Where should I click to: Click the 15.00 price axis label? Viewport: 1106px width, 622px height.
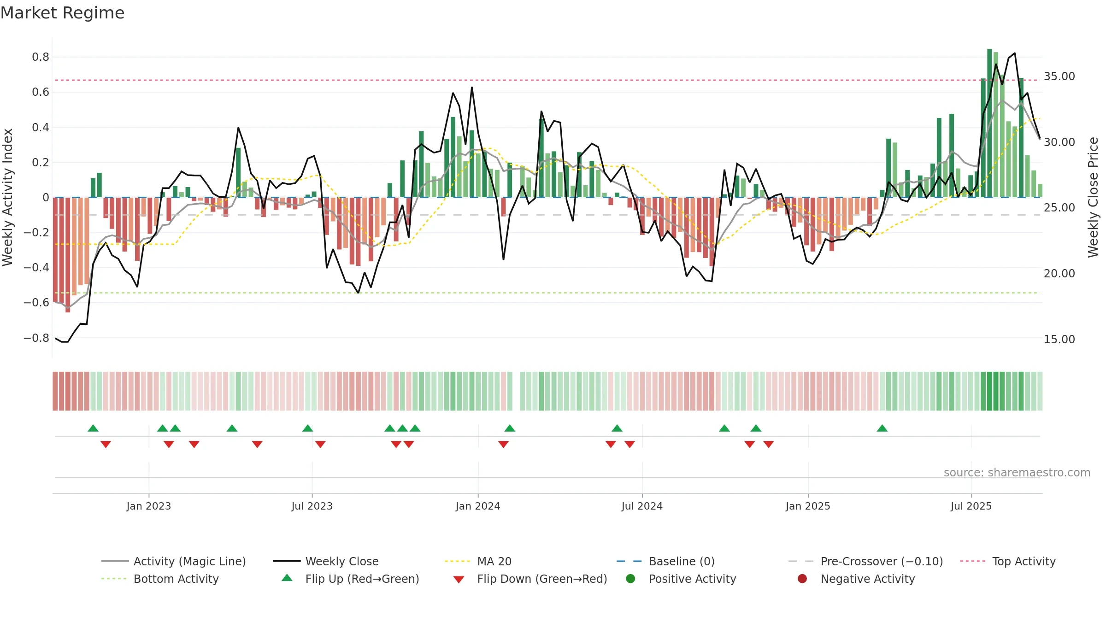1059,339
